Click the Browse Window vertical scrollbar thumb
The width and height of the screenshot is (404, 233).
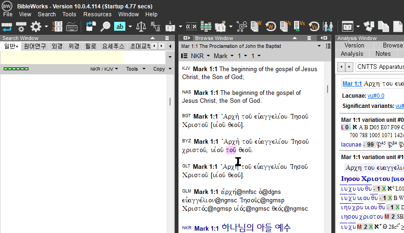tap(328, 89)
